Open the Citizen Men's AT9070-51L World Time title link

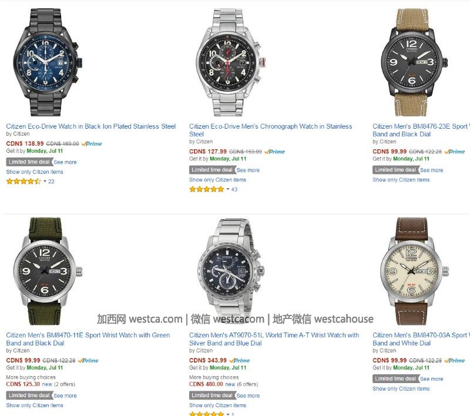click(x=274, y=339)
